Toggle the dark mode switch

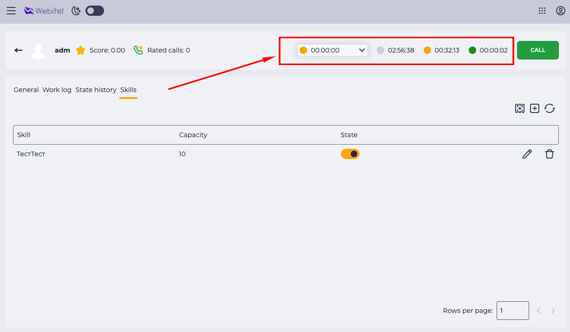coord(94,11)
